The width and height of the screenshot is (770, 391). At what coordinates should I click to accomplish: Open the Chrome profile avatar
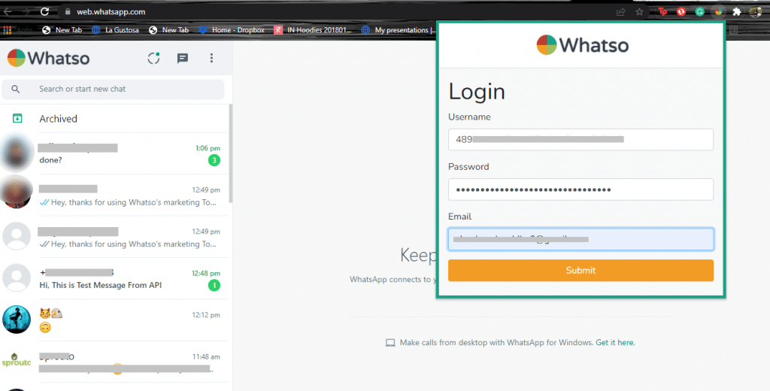click(755, 12)
